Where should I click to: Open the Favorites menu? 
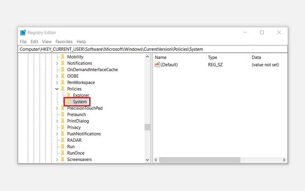[64, 42]
